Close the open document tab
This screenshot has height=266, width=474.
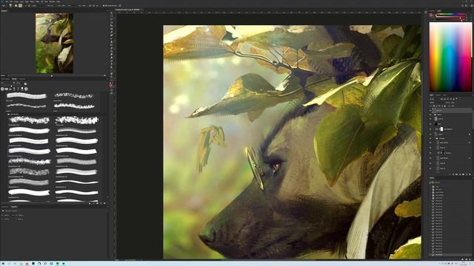(x=141, y=10)
